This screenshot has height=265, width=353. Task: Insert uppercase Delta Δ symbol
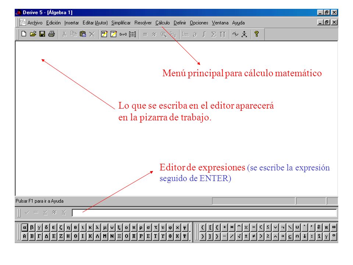pos(46,236)
